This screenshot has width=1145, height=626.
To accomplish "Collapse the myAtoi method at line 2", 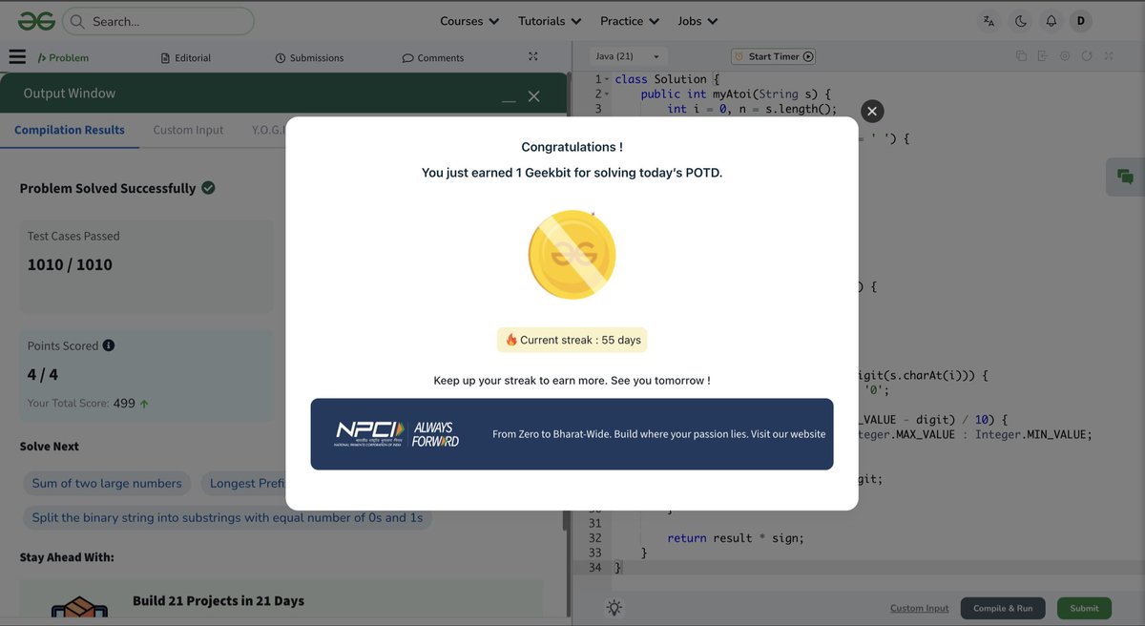I will (x=607, y=94).
